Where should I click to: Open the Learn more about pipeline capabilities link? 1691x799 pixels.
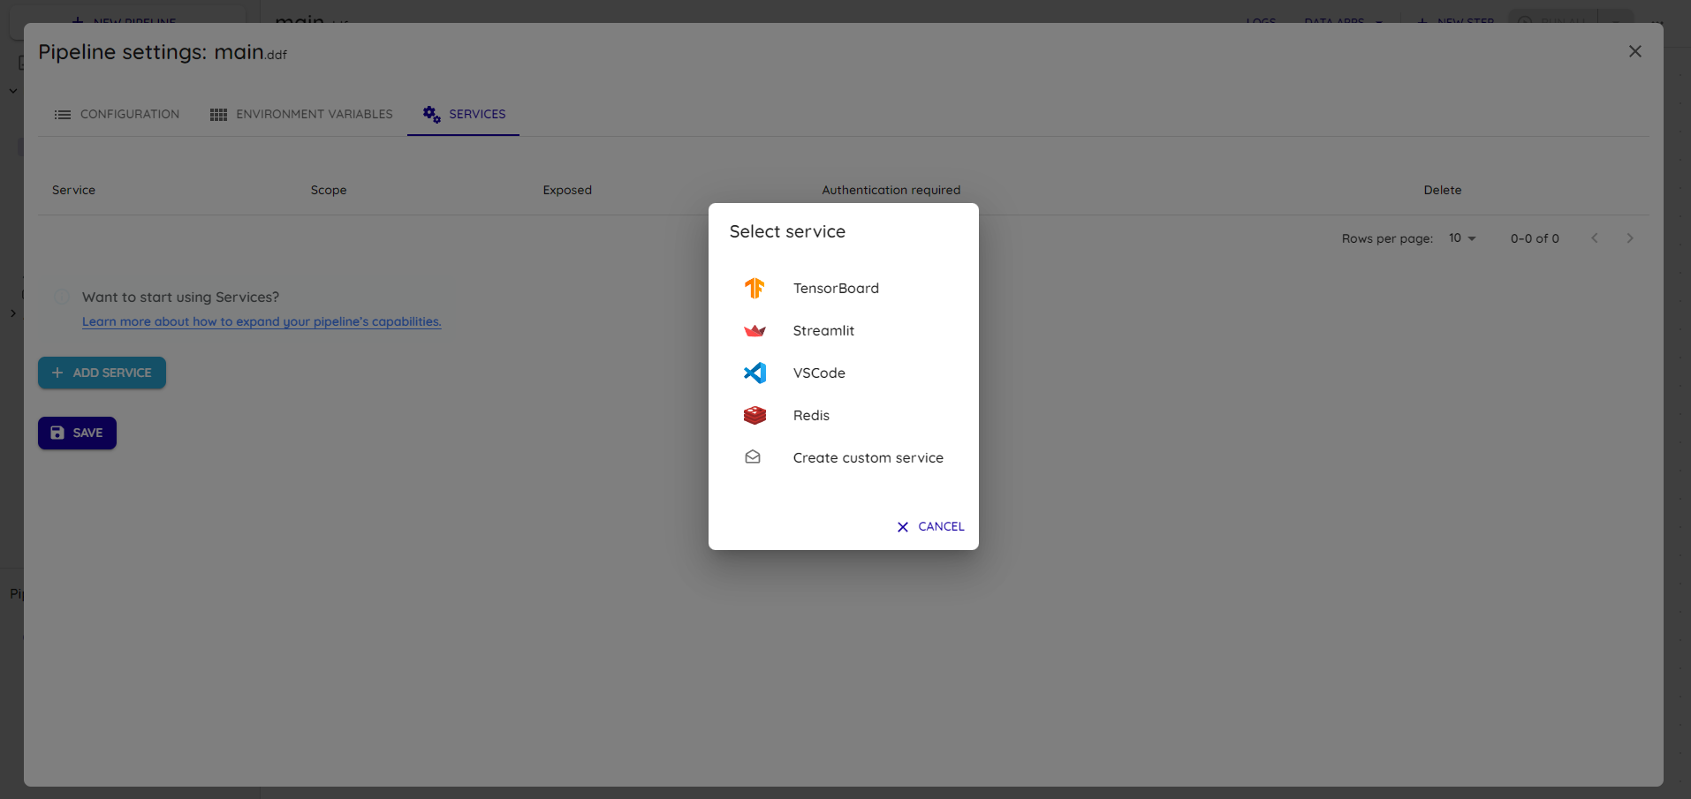pos(262,321)
